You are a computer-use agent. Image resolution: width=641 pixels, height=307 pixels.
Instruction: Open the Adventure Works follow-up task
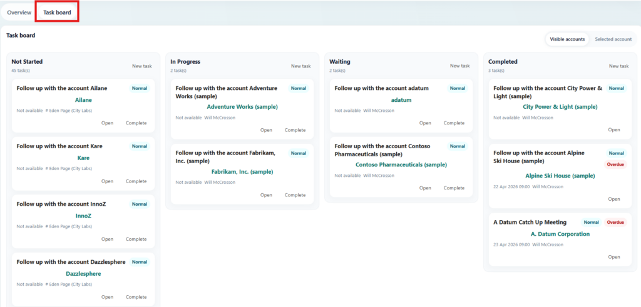tap(266, 130)
